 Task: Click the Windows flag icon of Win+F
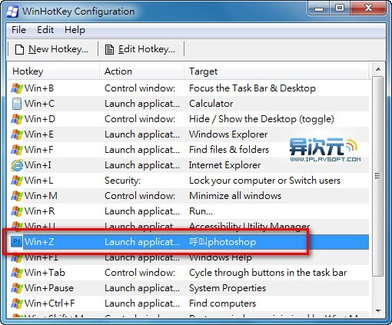[x=17, y=150]
